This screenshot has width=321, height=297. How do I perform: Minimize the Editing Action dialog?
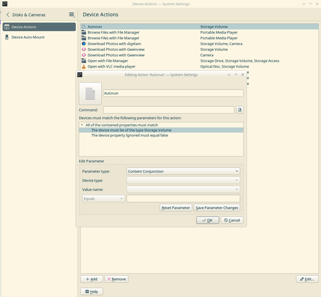(229, 75)
